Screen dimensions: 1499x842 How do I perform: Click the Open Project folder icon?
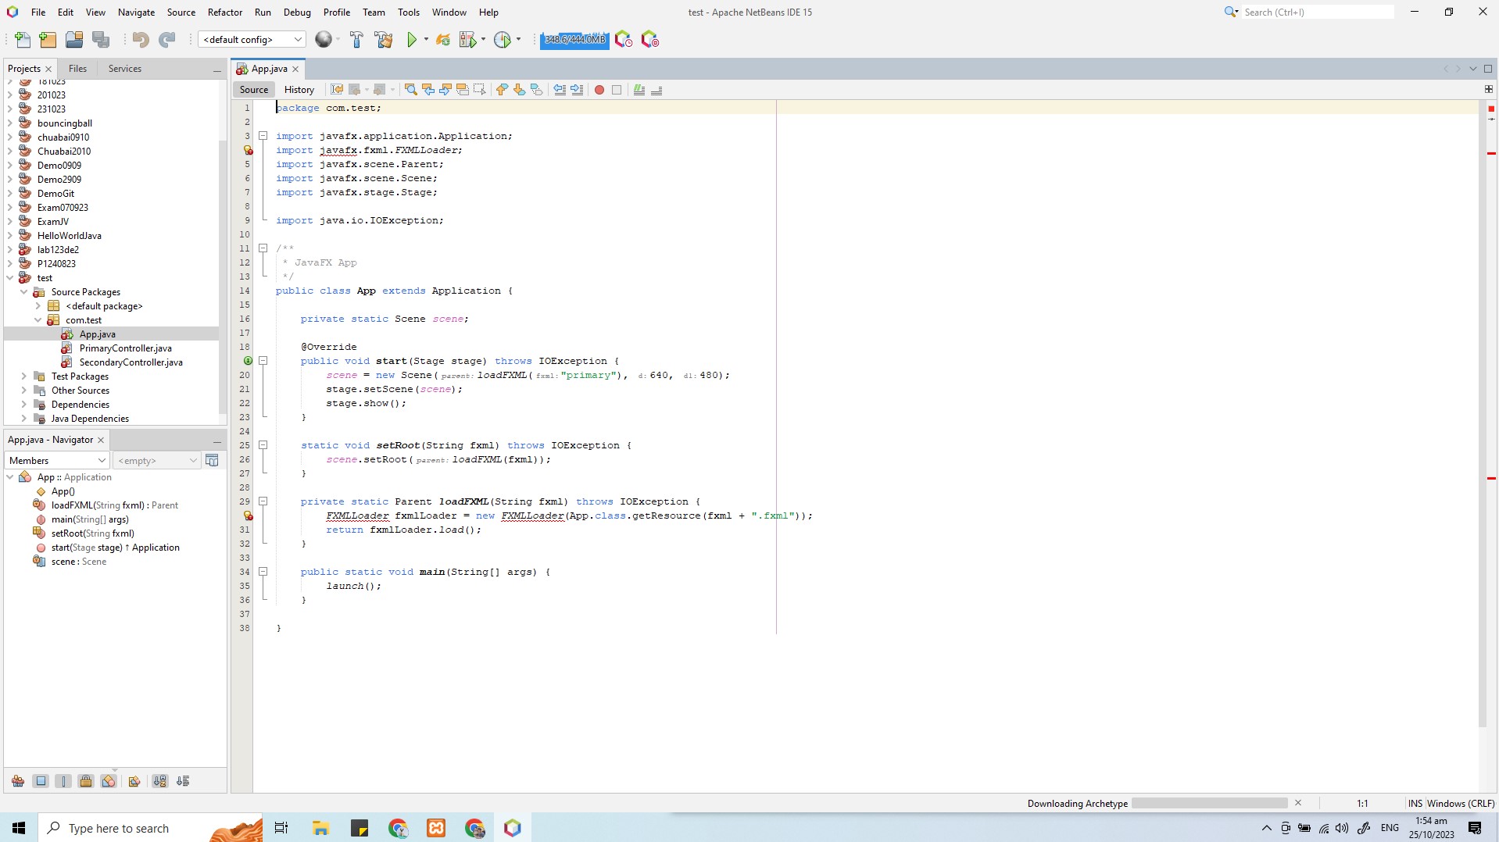click(x=74, y=40)
